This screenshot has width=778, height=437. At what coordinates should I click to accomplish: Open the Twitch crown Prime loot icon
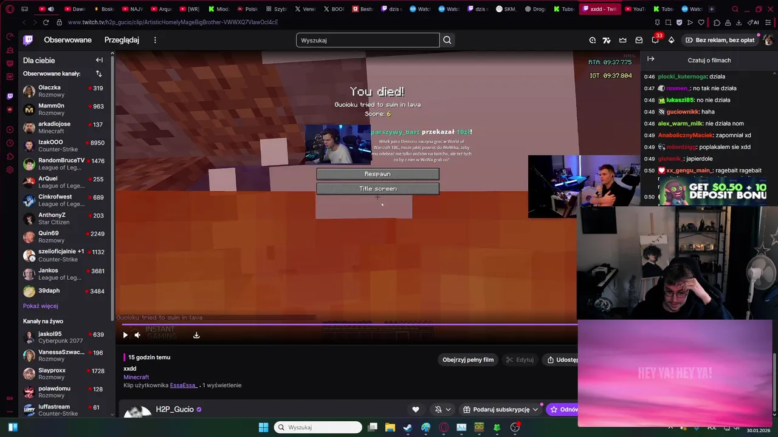(x=623, y=40)
